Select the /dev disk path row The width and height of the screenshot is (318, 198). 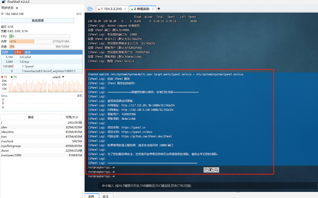42,127
